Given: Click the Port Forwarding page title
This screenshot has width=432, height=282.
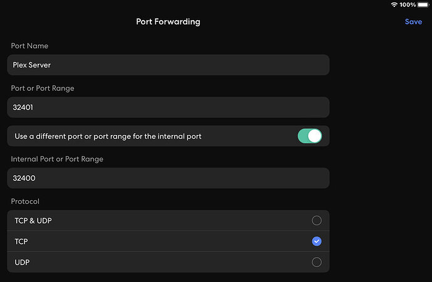Looking at the screenshot, I should (168, 22).
